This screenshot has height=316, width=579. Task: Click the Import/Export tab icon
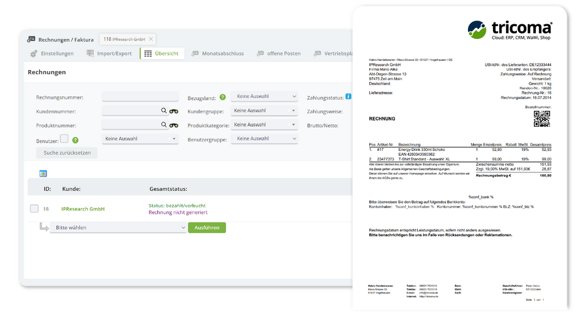[90, 54]
